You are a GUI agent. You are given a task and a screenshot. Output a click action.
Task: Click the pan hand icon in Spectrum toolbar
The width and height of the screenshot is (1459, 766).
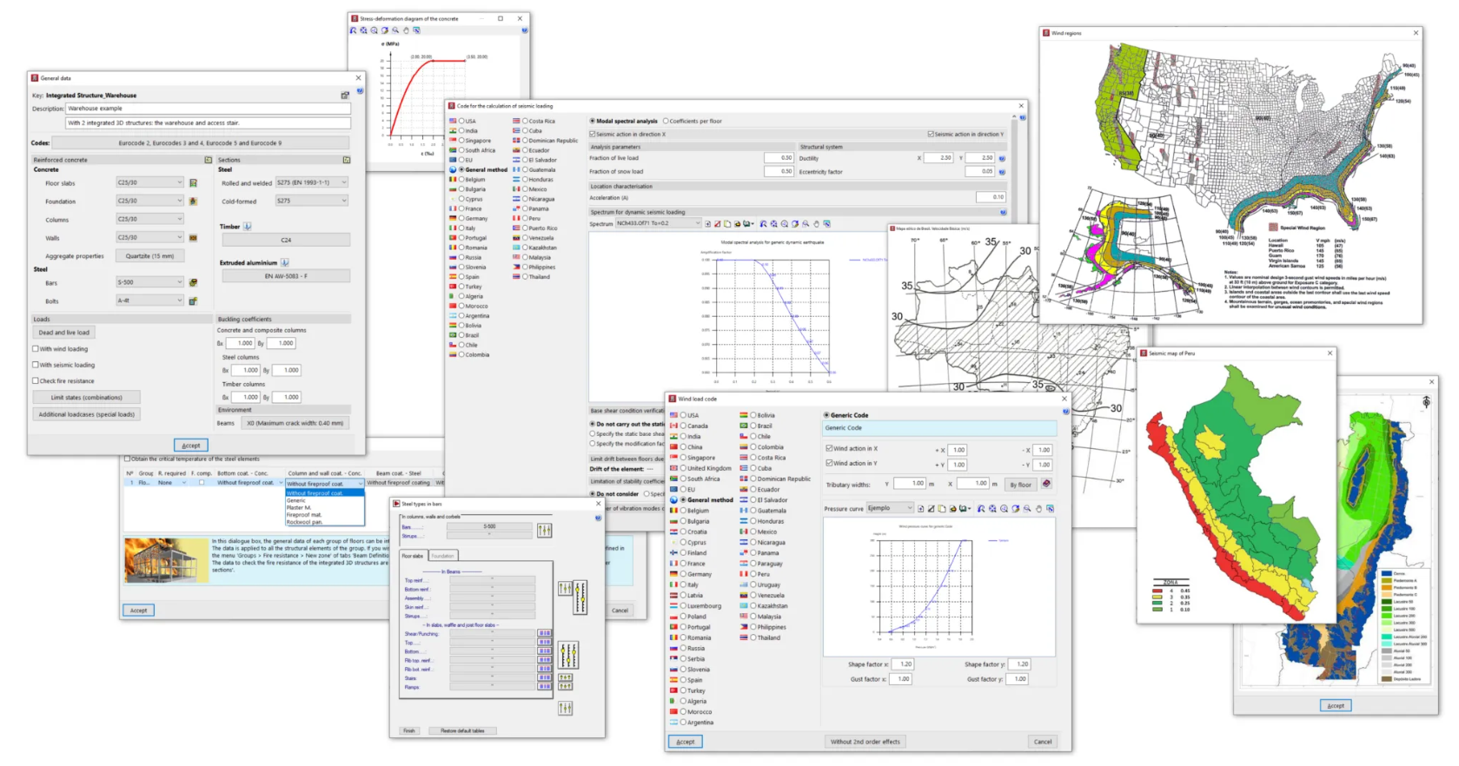click(x=816, y=224)
